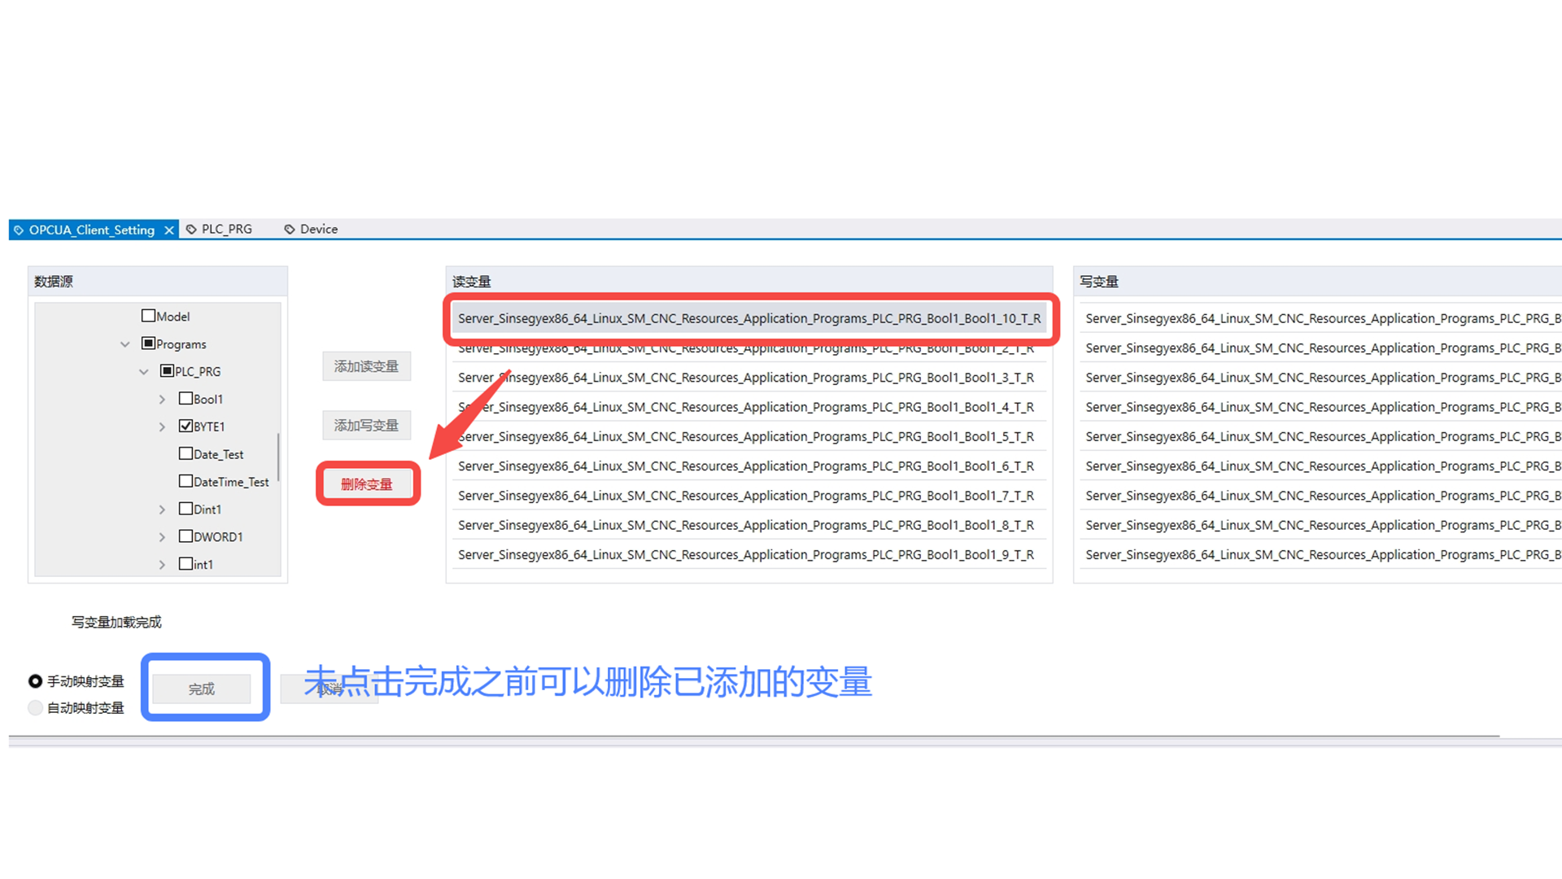Close the OPCUA_Client_Setting tab
The width and height of the screenshot is (1562, 879).
(168, 230)
